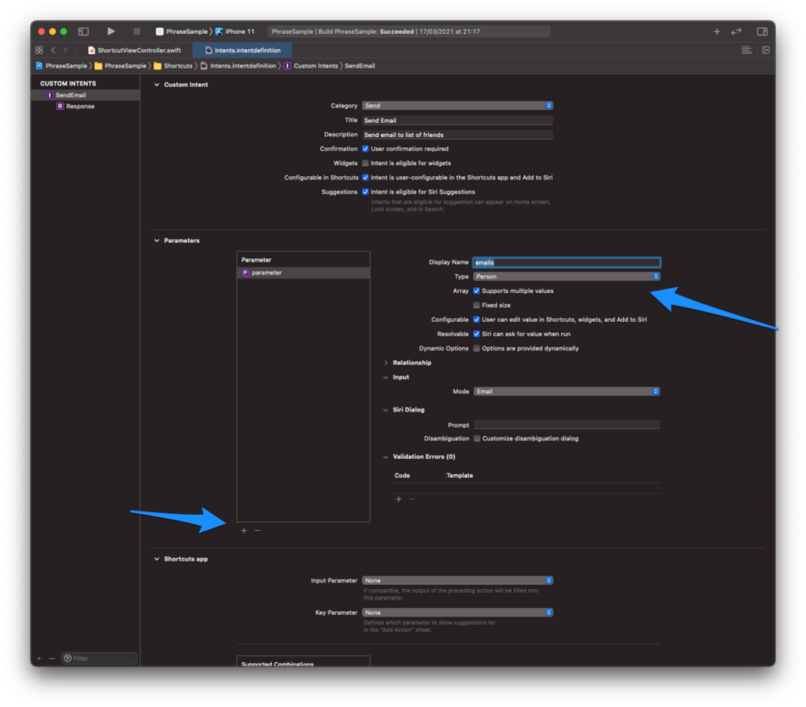The image size is (806, 707).
Task: Remove validation error with minus
Action: point(412,498)
